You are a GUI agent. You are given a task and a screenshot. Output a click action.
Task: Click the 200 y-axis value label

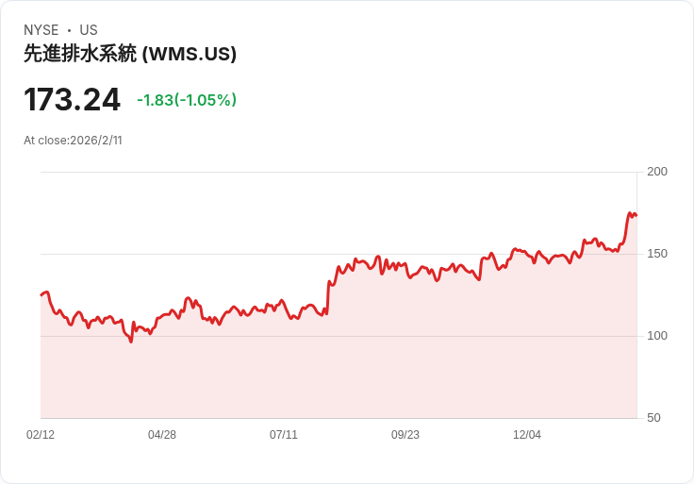pyautogui.click(x=657, y=172)
